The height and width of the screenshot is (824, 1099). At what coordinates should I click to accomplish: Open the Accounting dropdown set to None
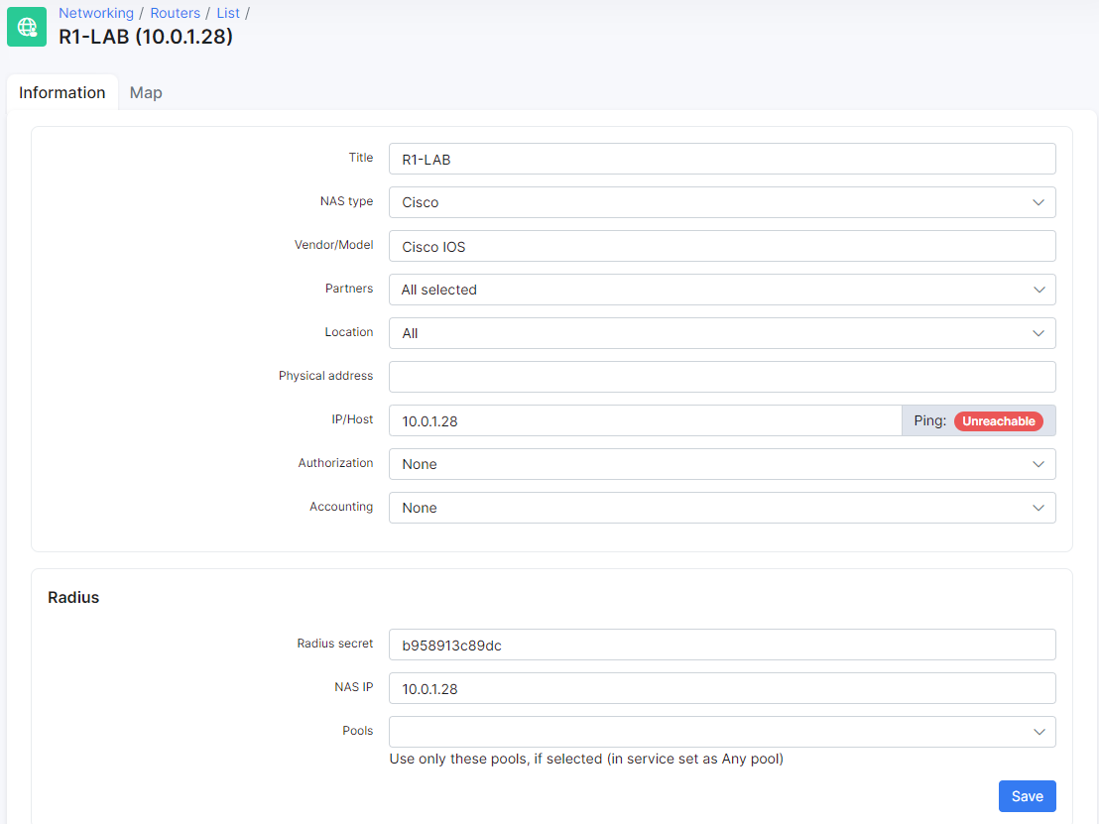[722, 508]
